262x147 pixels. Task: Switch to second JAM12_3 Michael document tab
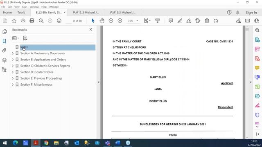[122, 13]
